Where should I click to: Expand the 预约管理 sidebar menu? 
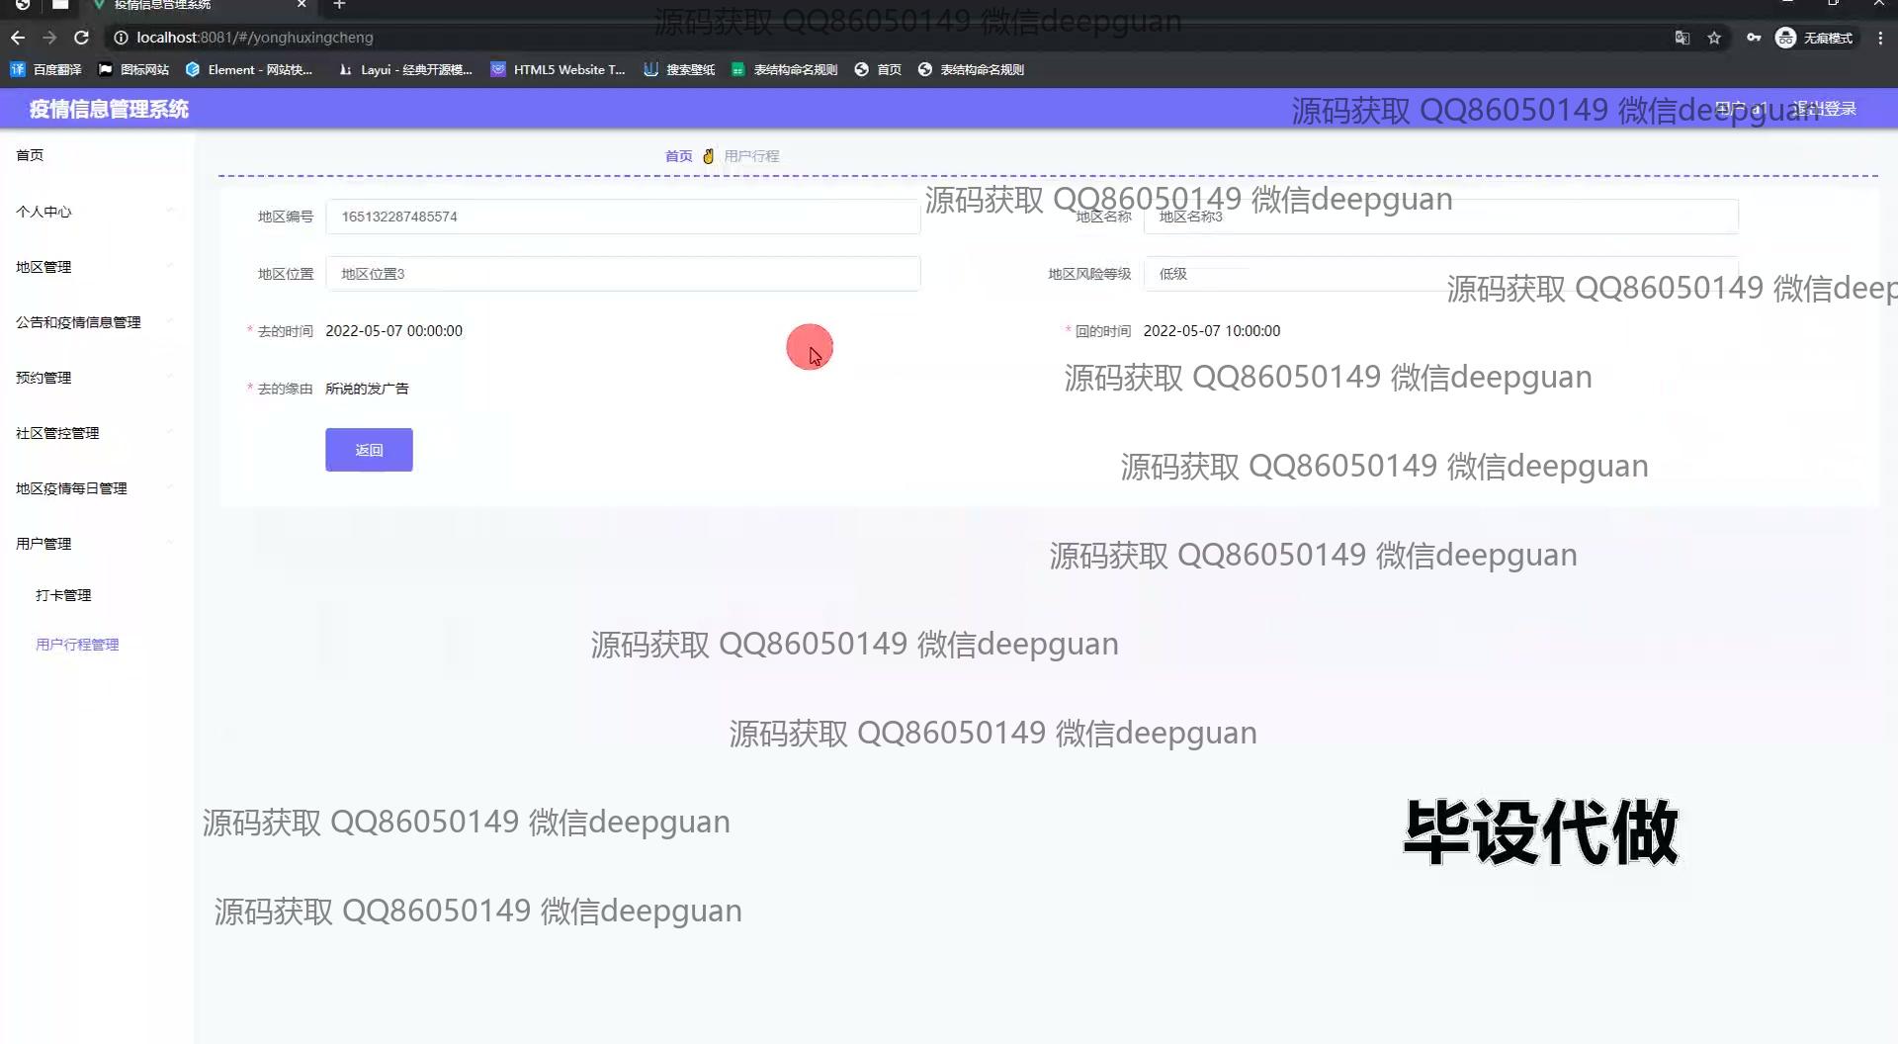(97, 378)
